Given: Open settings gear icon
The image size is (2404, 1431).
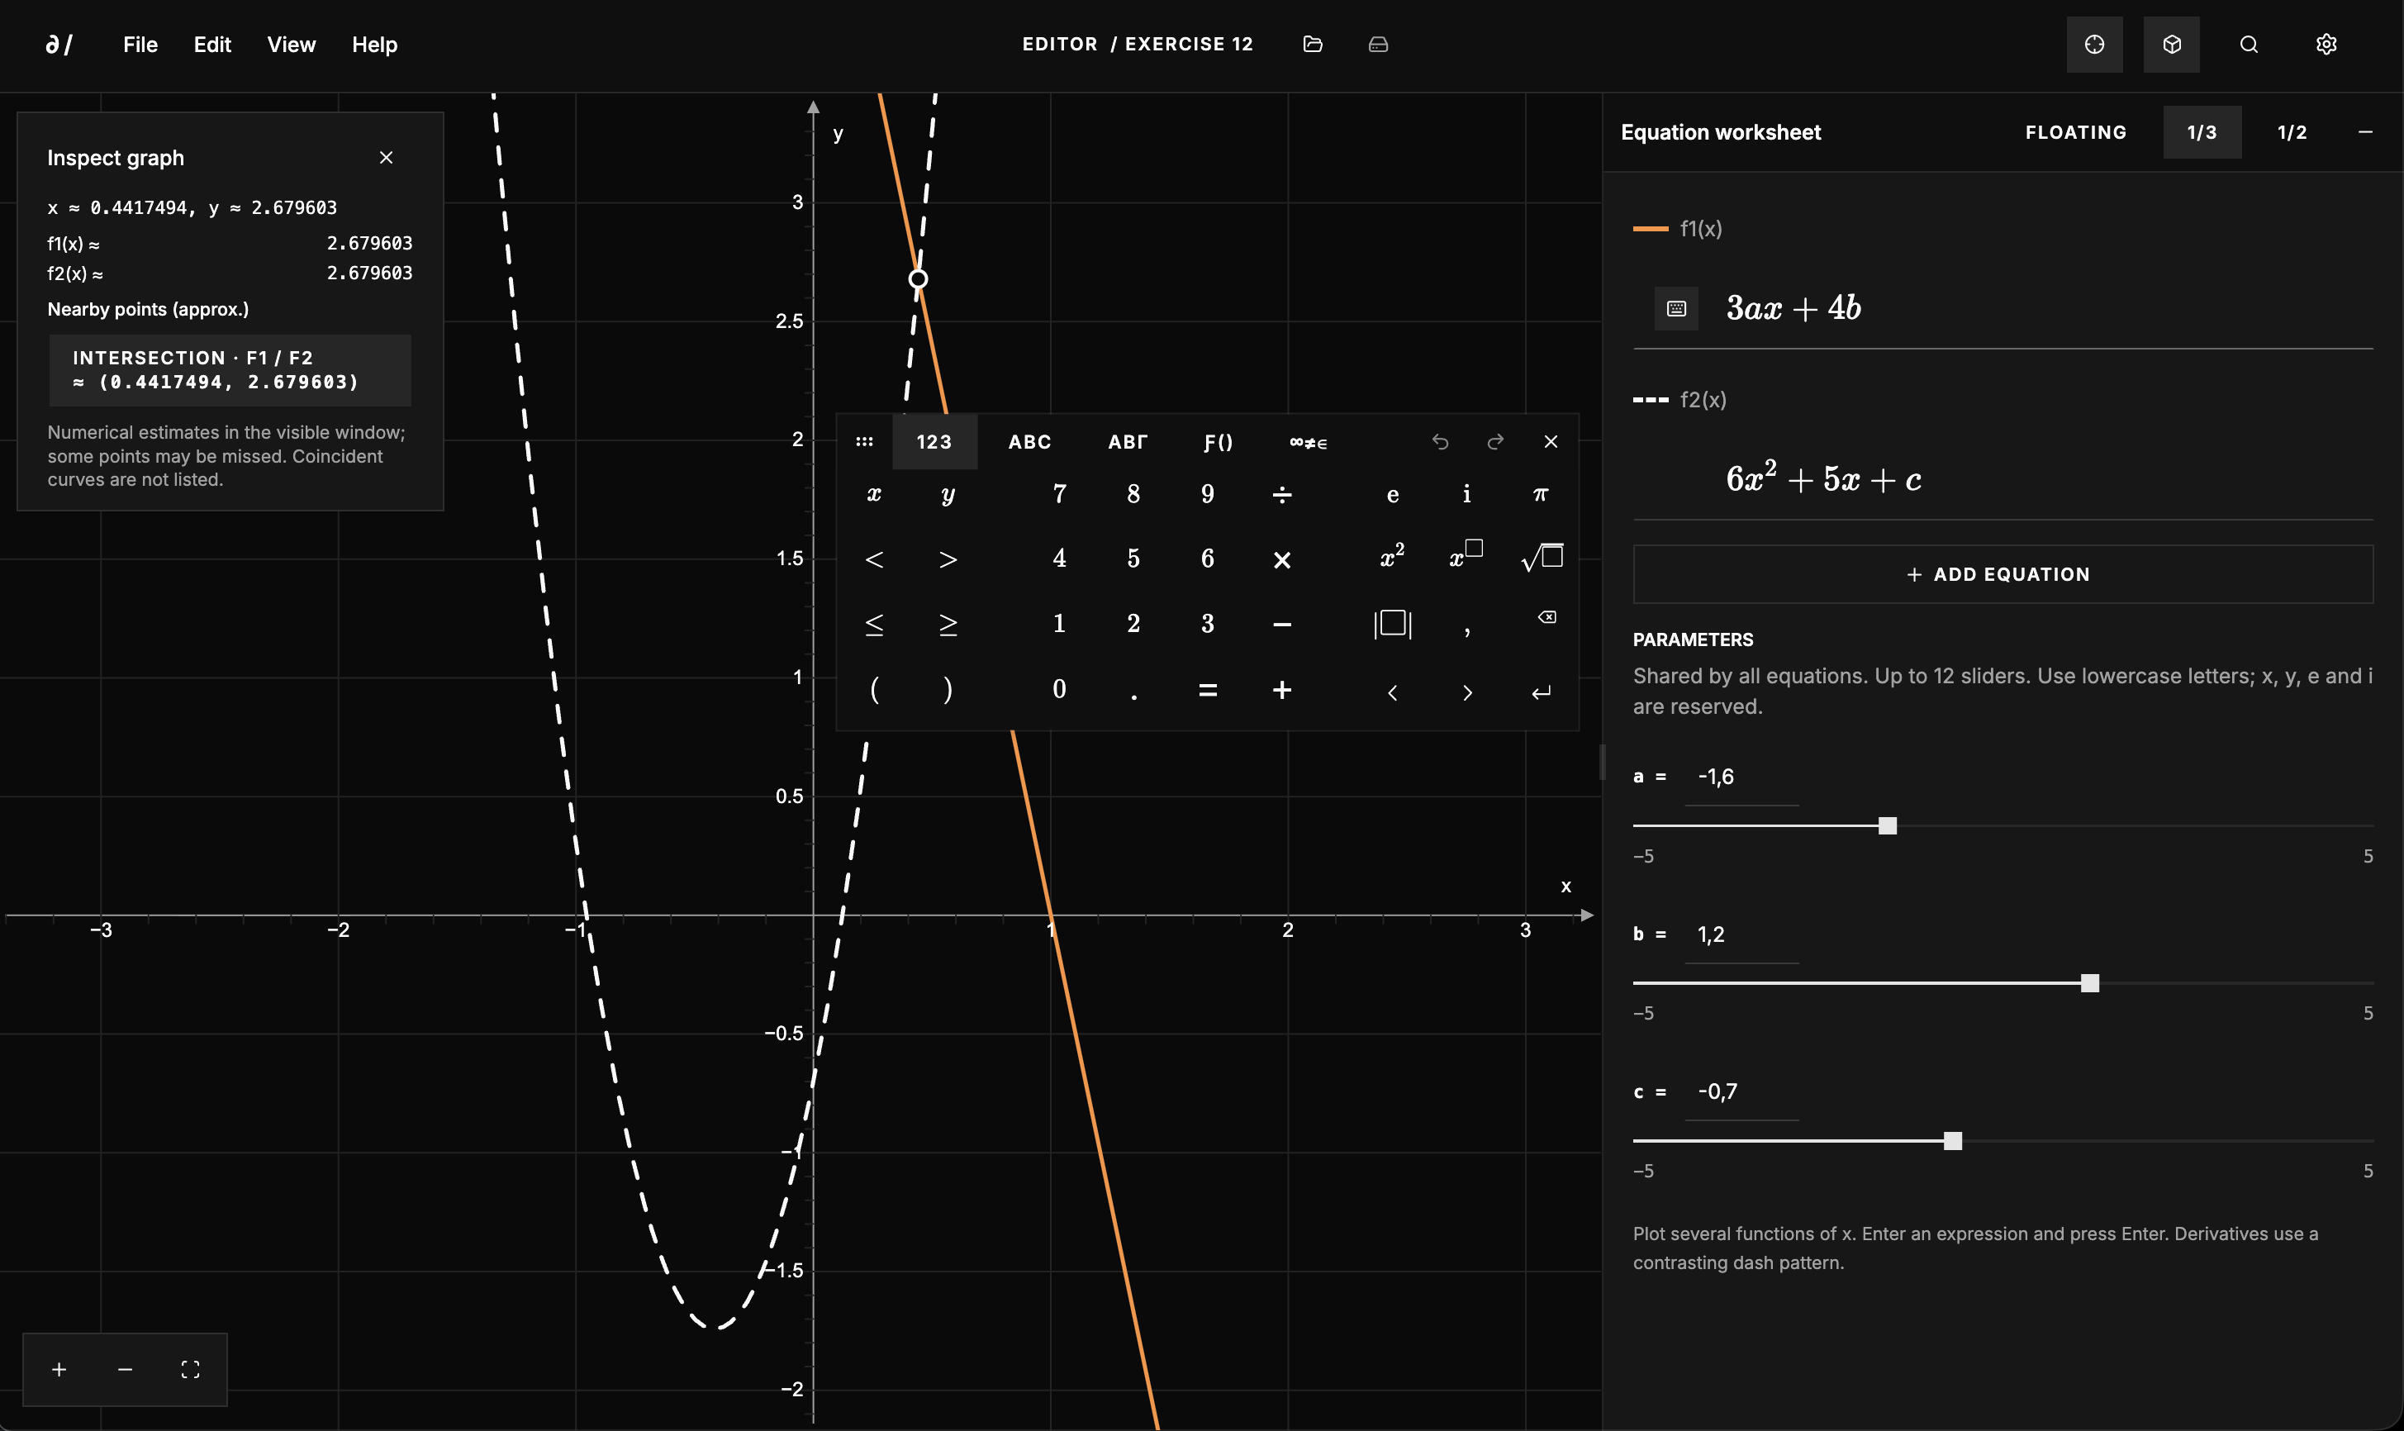Looking at the screenshot, I should 2327,45.
